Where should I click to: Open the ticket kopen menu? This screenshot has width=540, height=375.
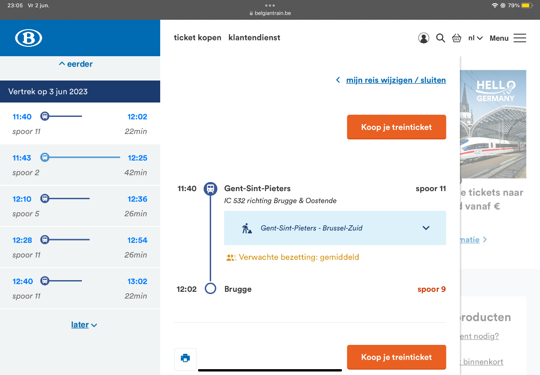[x=198, y=38]
